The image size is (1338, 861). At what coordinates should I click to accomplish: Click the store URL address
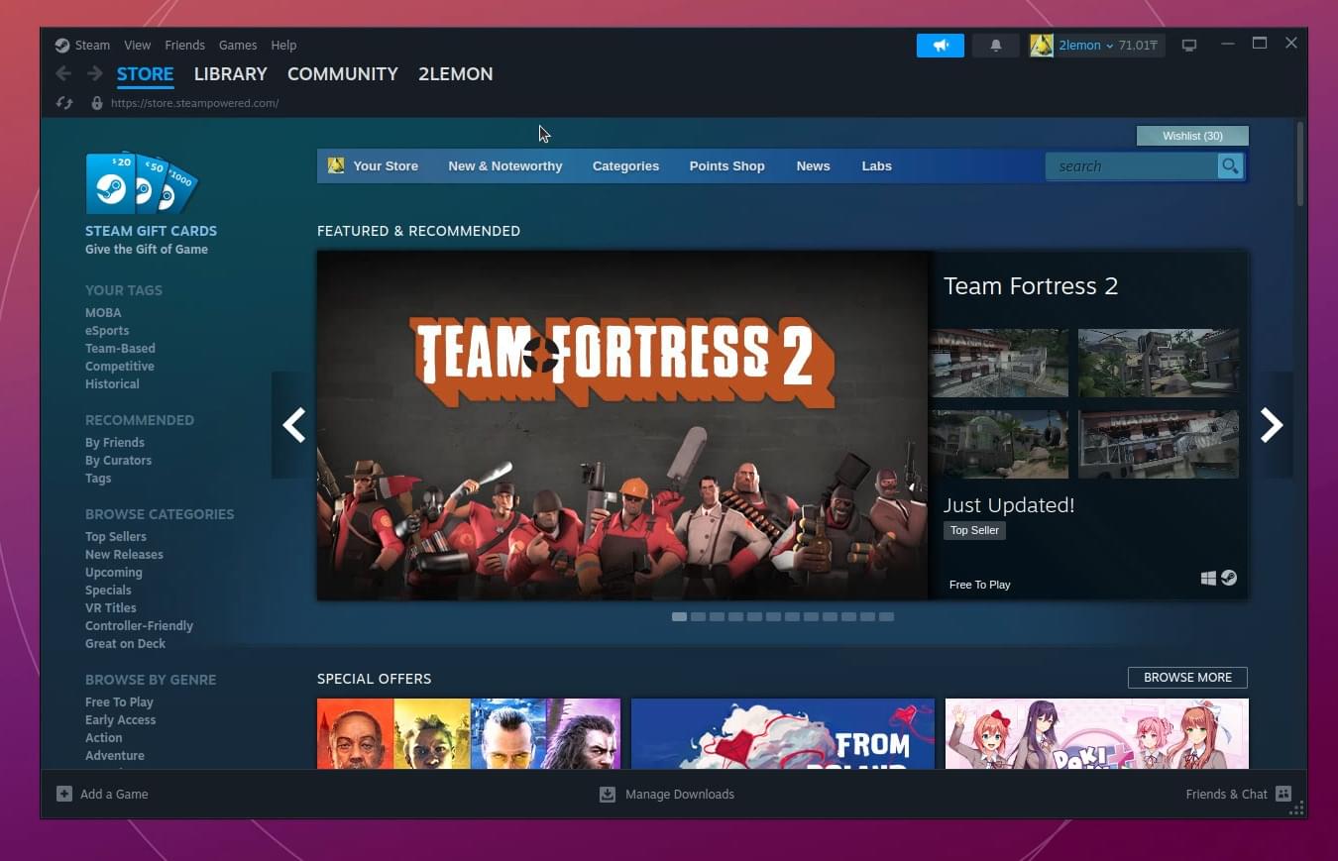point(195,103)
